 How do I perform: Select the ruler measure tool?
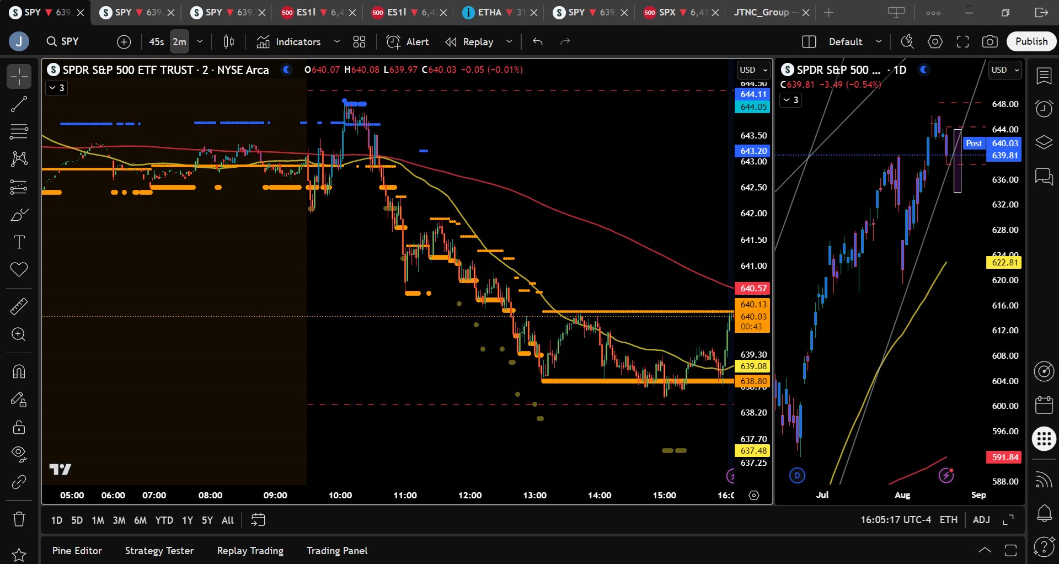click(19, 306)
